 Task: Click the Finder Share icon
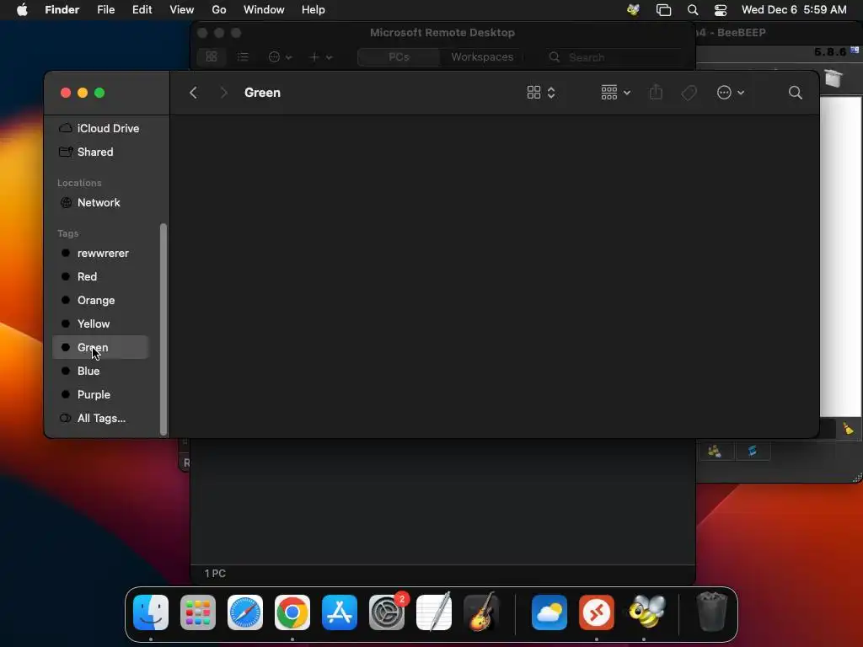coord(656,93)
